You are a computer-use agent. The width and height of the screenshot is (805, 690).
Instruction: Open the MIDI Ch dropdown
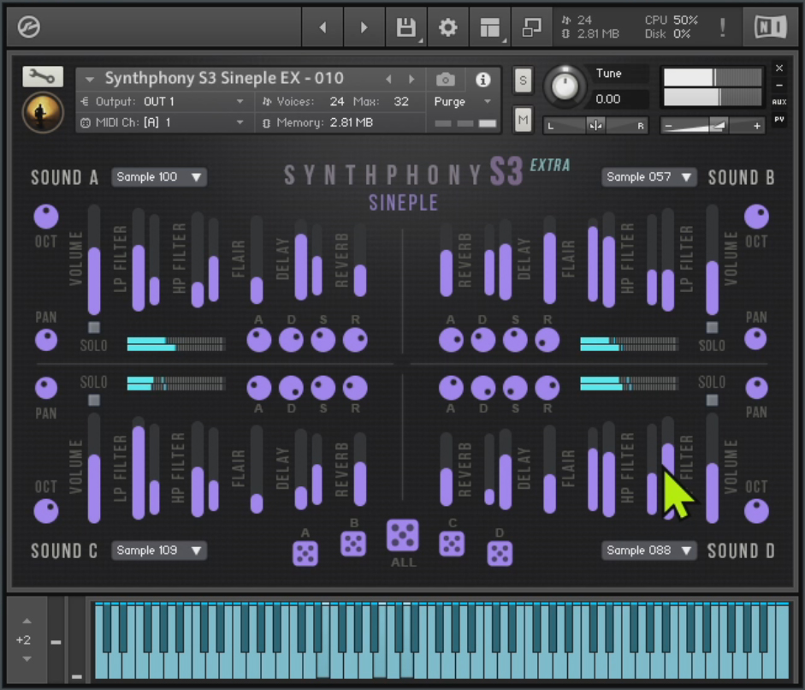[x=163, y=122]
